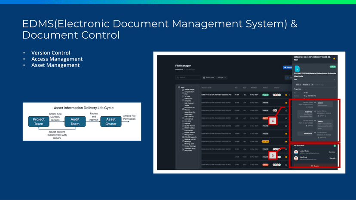The image size is (356, 200).
Task: Open the Can edit permission dropdown
Action: point(333,158)
